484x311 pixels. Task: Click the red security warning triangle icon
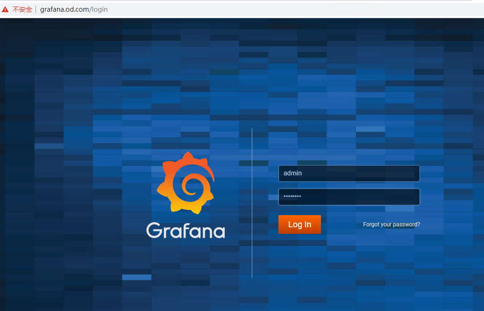point(5,9)
